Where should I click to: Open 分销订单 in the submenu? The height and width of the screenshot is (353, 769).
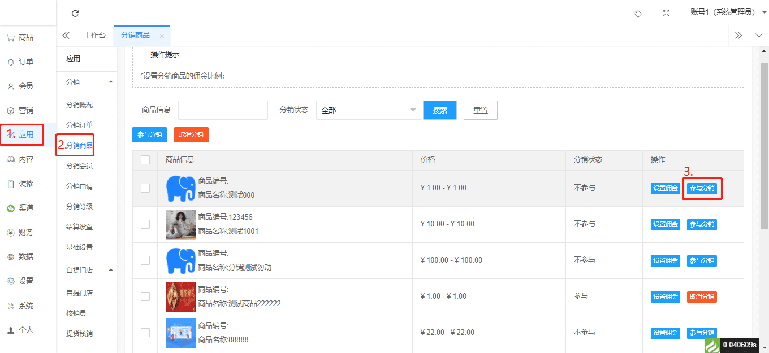point(79,125)
